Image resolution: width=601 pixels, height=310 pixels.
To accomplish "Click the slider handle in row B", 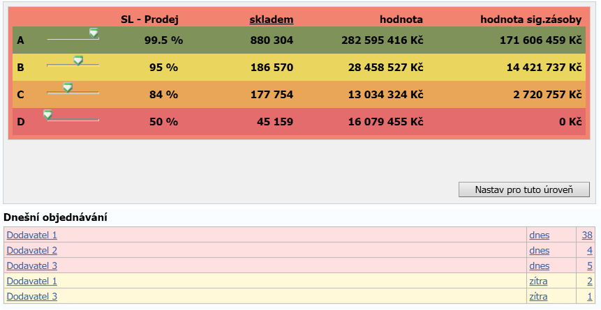I will coord(78,60).
